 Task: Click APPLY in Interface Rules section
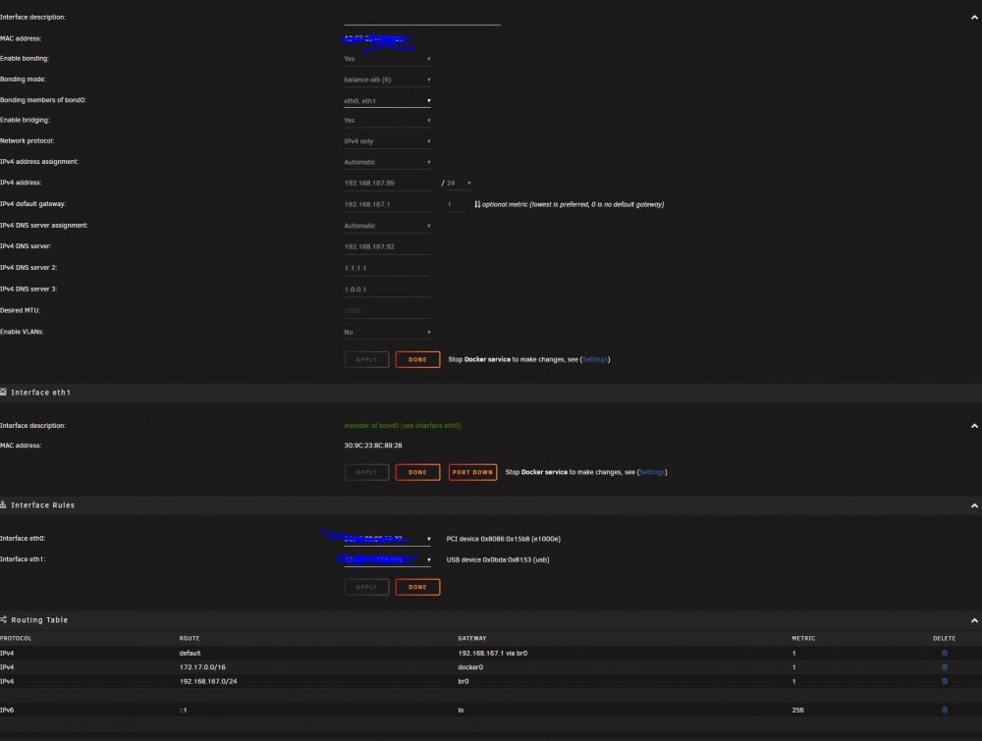[x=366, y=587]
